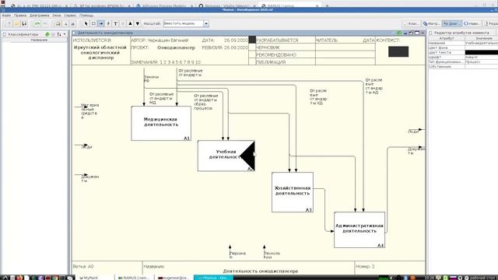Click the up triangle navigation tool
The width and height of the screenshot is (498, 280).
click(x=130, y=23)
